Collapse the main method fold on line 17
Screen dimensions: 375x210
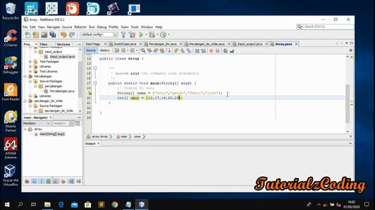95,83
